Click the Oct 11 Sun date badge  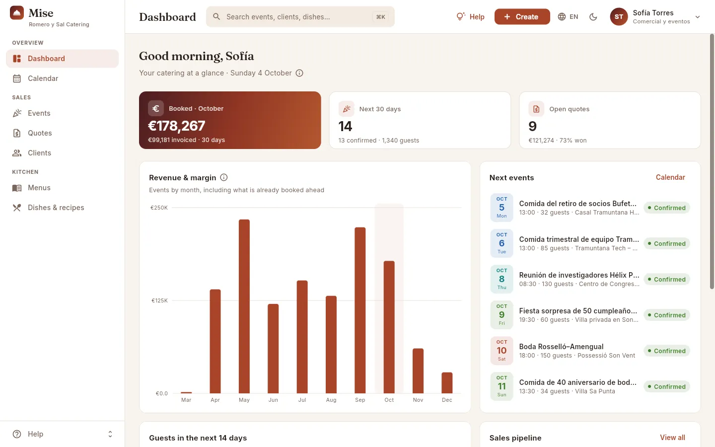point(501,386)
